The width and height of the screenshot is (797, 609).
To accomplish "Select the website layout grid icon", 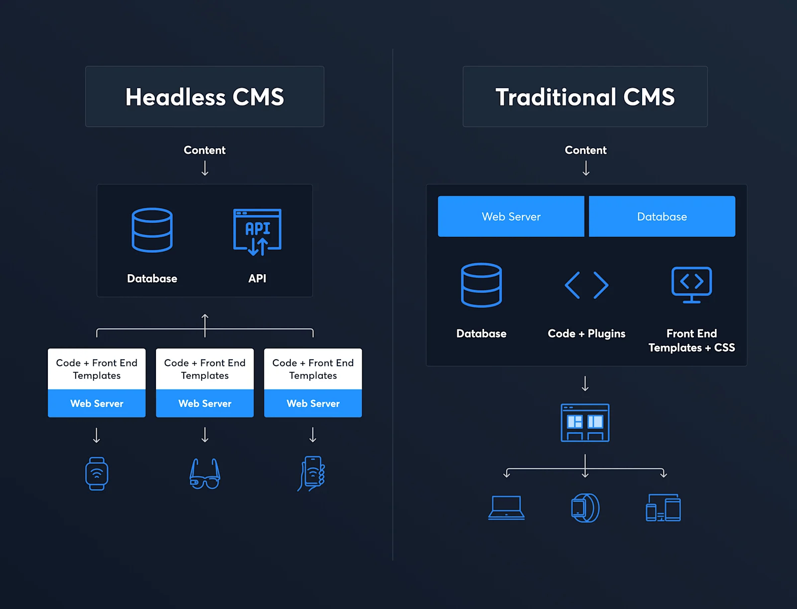I will [x=585, y=422].
